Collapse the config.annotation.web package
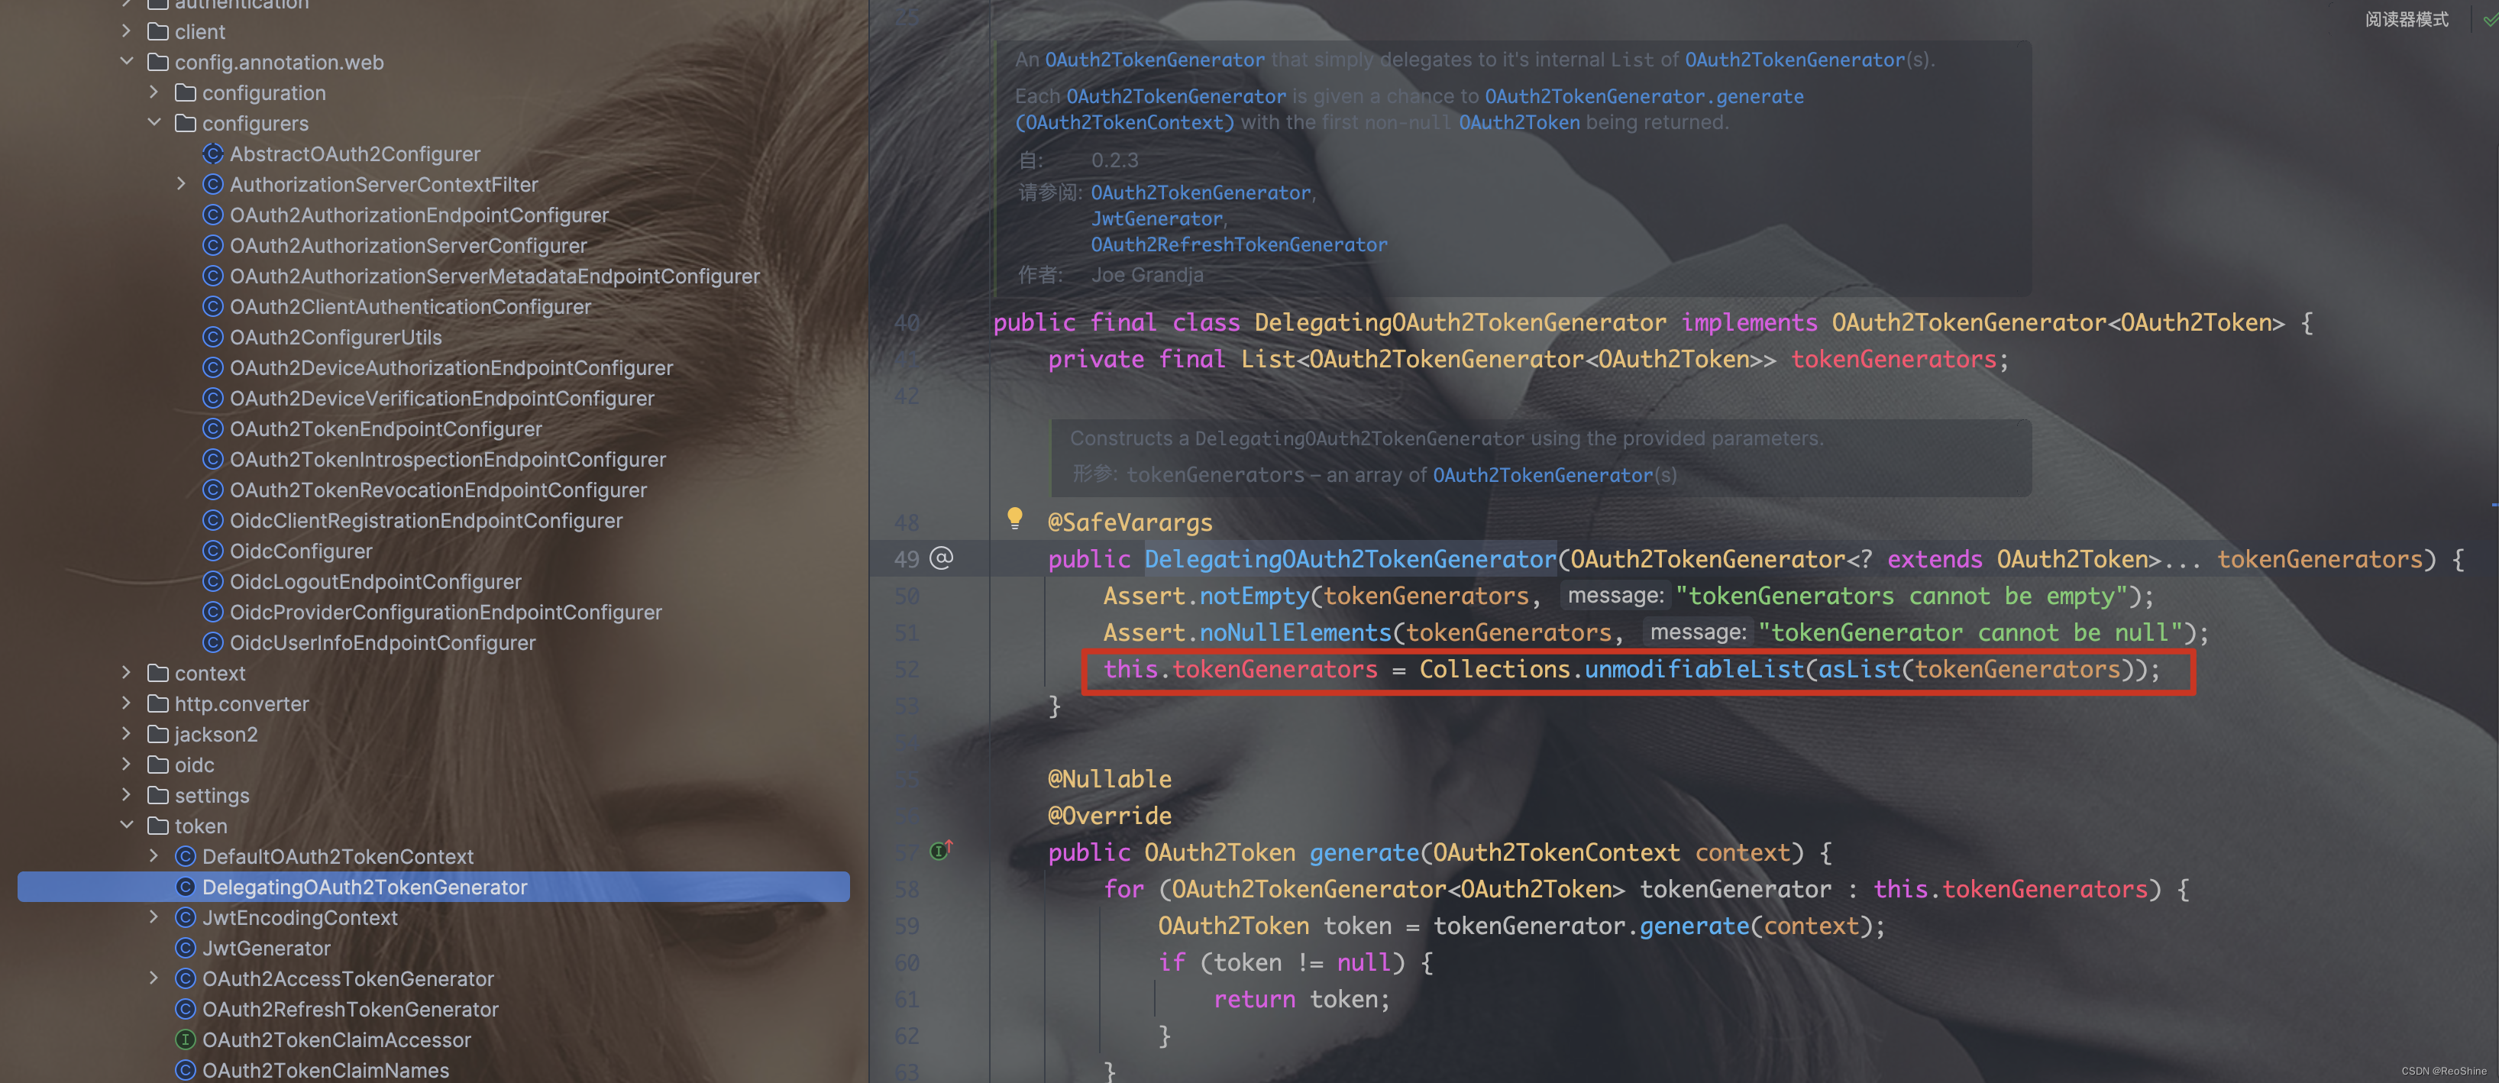The width and height of the screenshot is (2499, 1083). pyautogui.click(x=126, y=62)
